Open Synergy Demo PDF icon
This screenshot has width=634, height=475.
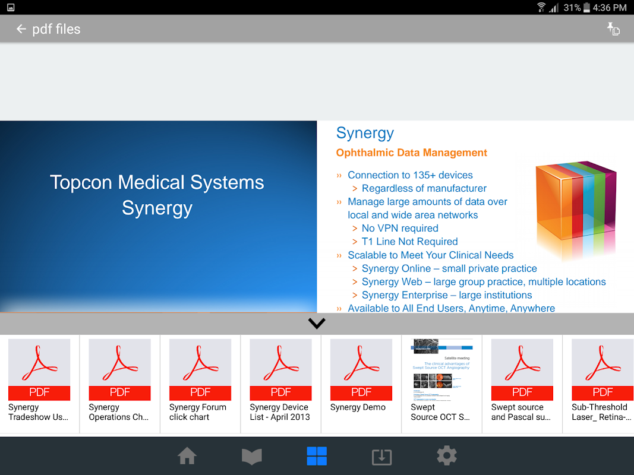click(x=361, y=369)
